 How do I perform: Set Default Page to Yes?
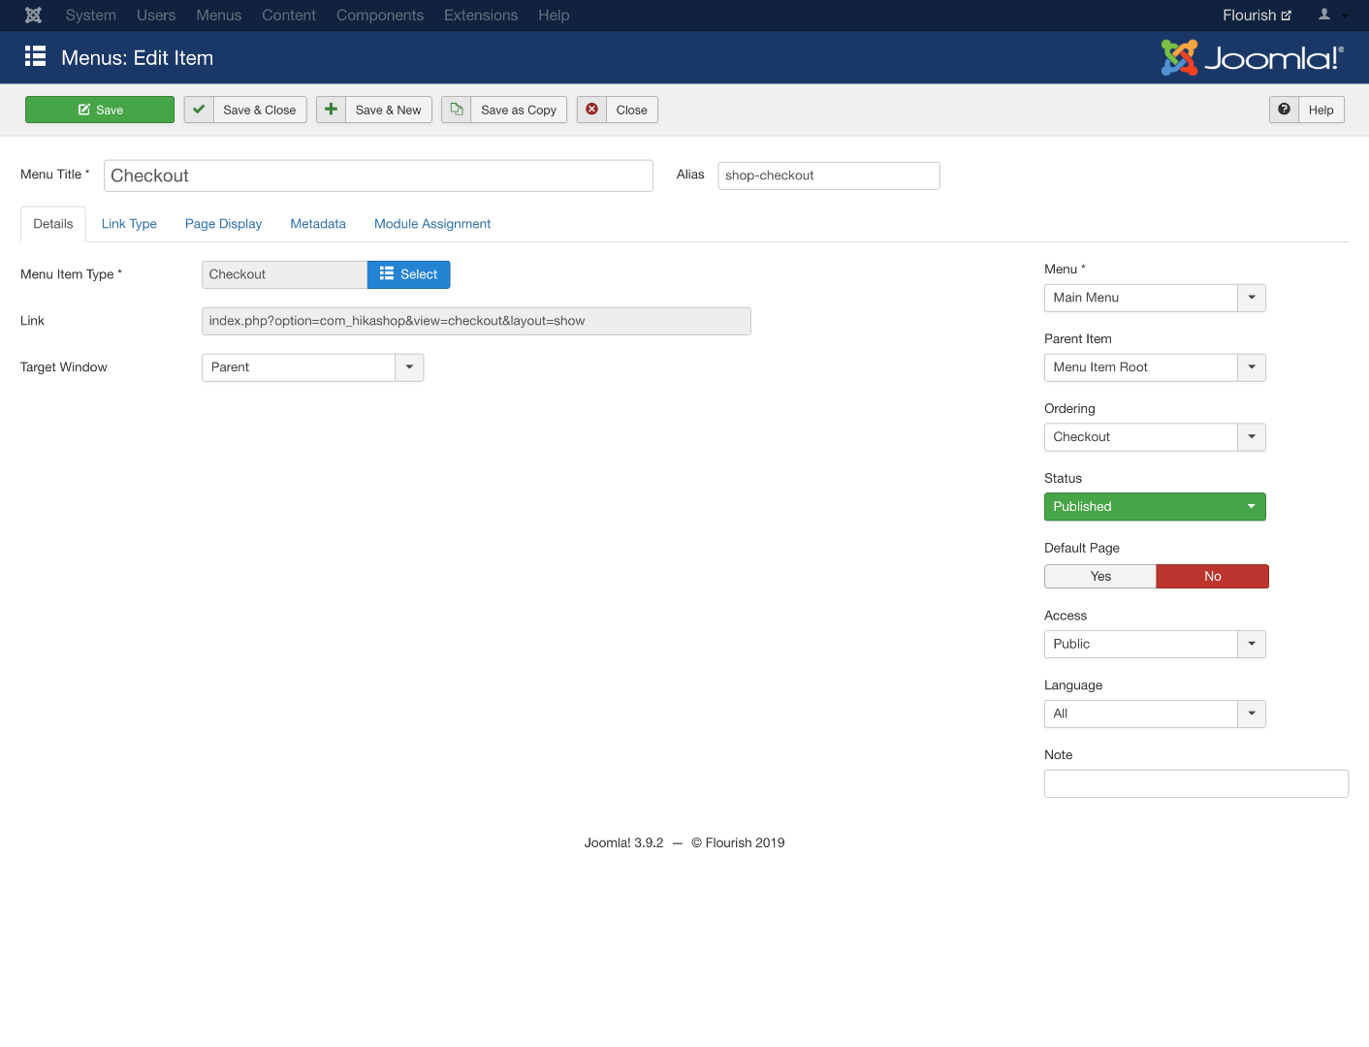[x=1099, y=576]
